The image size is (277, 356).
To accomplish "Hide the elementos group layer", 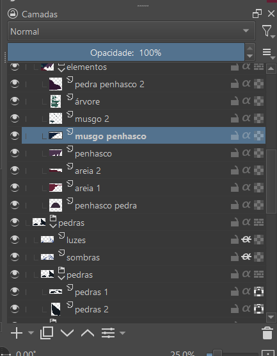I will (x=15, y=67).
